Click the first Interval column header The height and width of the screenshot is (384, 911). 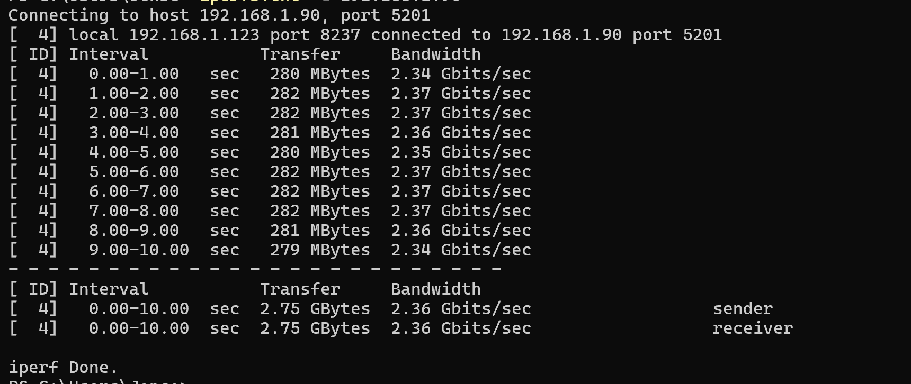(109, 54)
